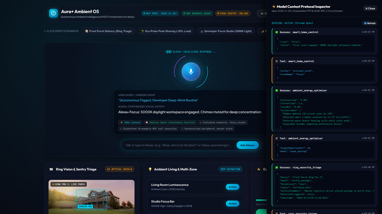Click the speaker icon pill in the header
This screenshot has height=214, width=382.
[x=262, y=13]
